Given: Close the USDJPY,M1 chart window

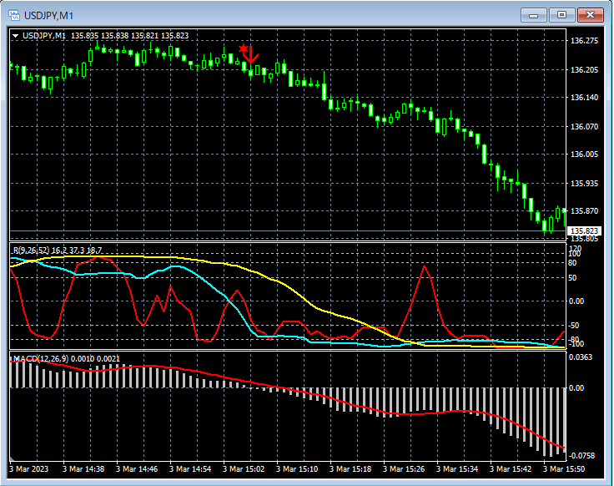Looking at the screenshot, I should pos(591,15).
